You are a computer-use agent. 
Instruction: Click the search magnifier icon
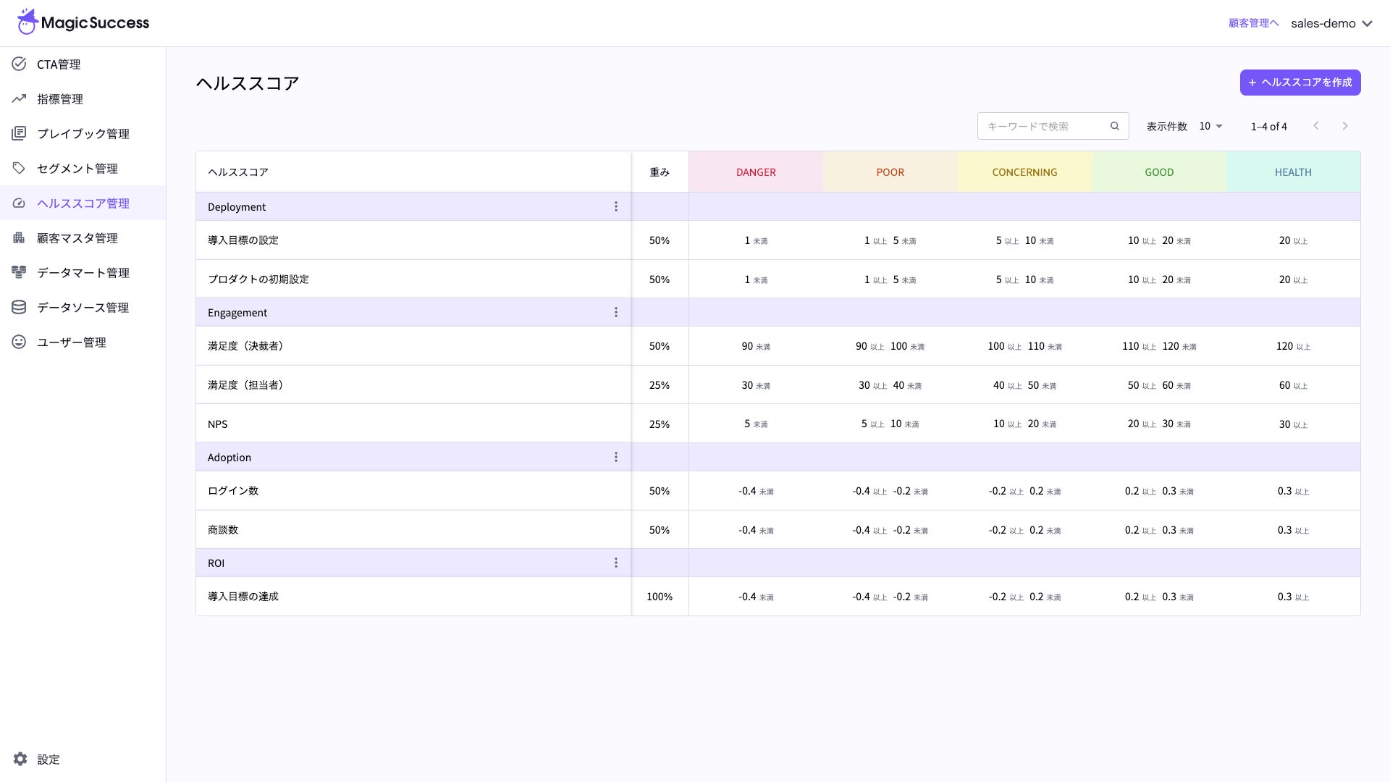(x=1115, y=126)
